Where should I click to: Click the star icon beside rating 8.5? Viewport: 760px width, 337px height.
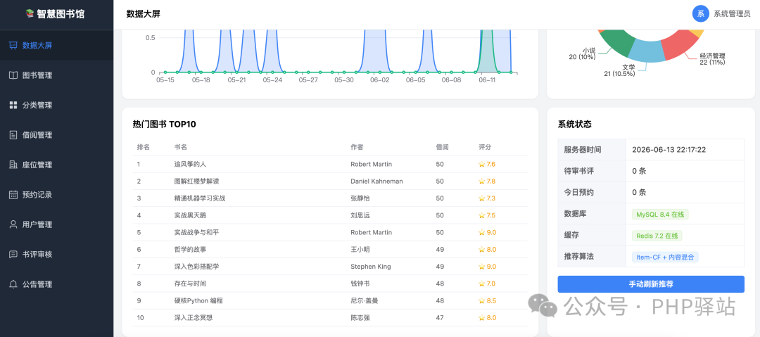click(x=481, y=300)
